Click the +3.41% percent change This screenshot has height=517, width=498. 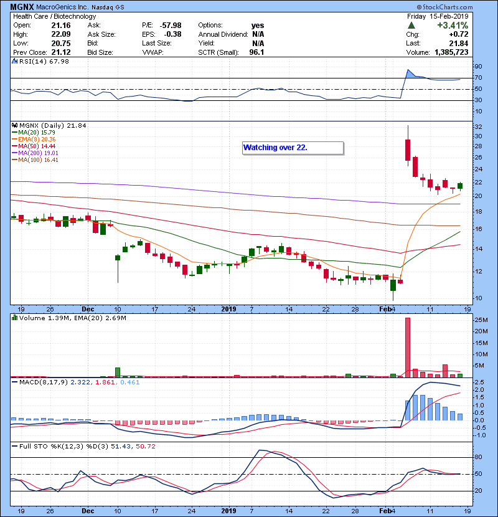pos(453,26)
